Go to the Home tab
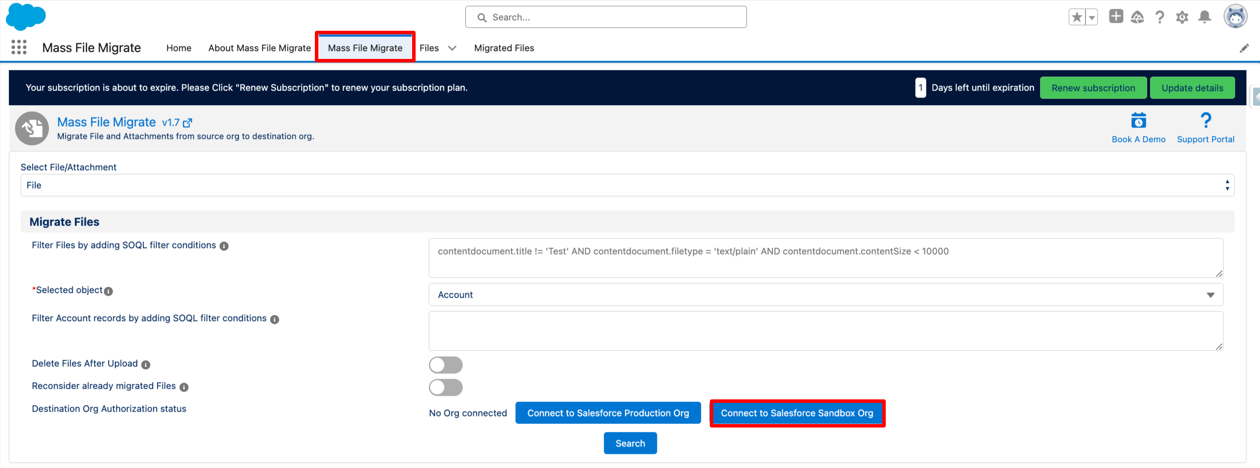 pyautogui.click(x=179, y=48)
